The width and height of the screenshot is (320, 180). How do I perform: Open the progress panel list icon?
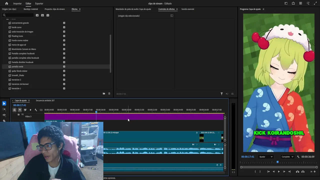(x=300, y=3)
